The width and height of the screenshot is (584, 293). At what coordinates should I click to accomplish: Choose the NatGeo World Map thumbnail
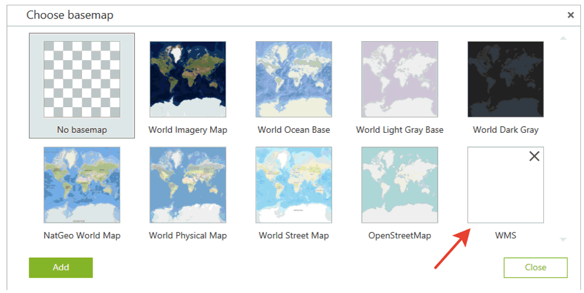pyautogui.click(x=82, y=185)
